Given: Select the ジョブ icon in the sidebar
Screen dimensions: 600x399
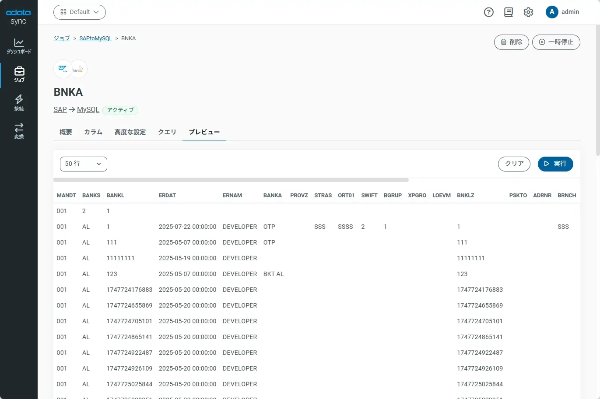Looking at the screenshot, I should (x=19, y=74).
